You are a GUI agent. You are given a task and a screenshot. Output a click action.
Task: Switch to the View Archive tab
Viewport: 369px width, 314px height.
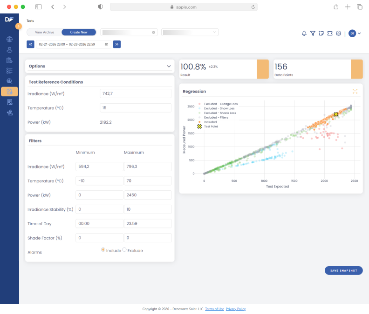(45, 32)
